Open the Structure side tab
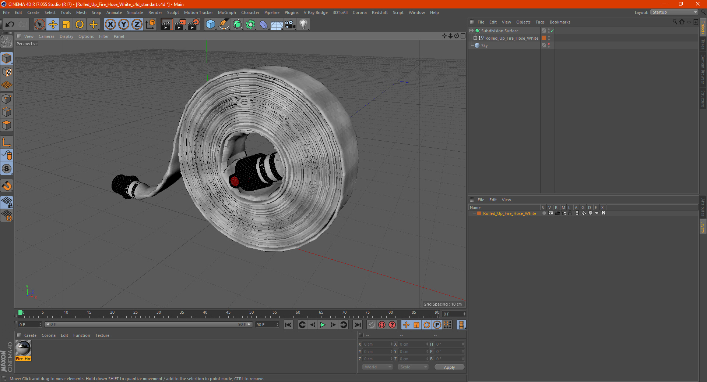 pyautogui.click(x=703, y=98)
